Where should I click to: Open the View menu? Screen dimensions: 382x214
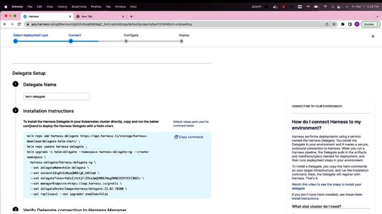pyautogui.click(x=50, y=7)
